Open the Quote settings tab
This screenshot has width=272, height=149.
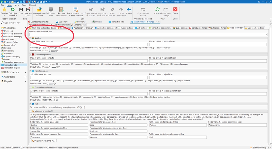click(x=180, y=28)
